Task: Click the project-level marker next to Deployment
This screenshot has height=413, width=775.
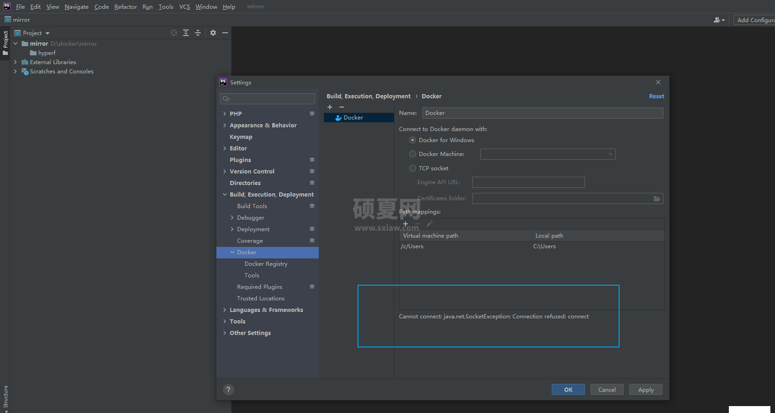Action: point(312,229)
